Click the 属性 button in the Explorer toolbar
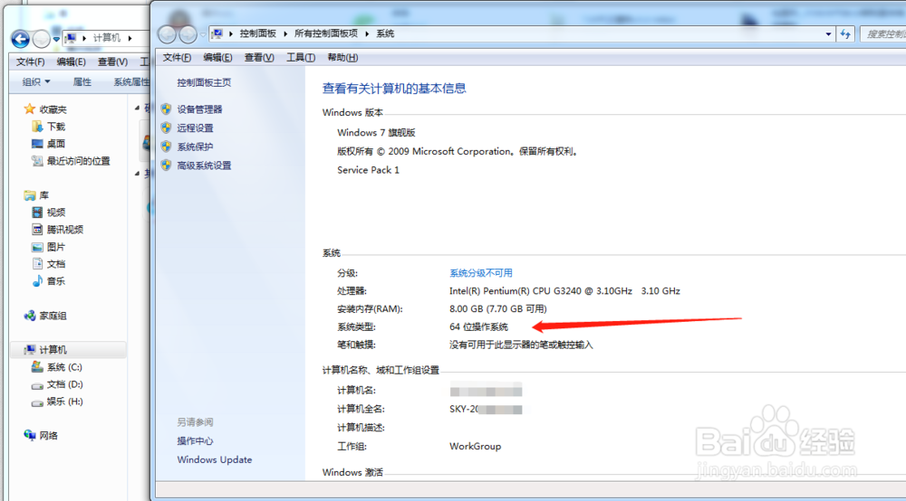Image resolution: width=906 pixels, height=501 pixels. pos(82,82)
